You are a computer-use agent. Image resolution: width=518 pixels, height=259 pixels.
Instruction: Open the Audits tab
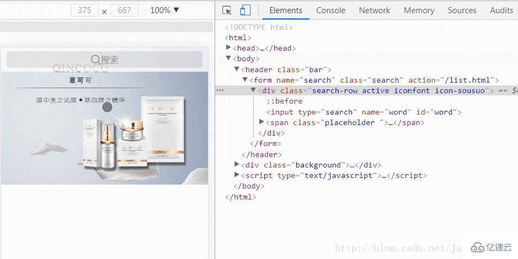501,10
